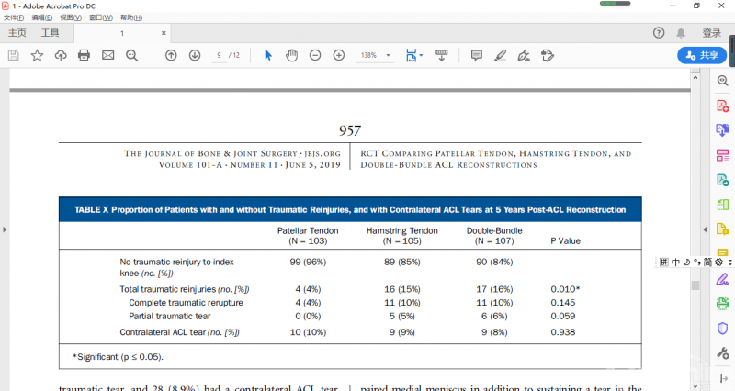
Task: Click the zoom in plus button
Action: (339, 55)
